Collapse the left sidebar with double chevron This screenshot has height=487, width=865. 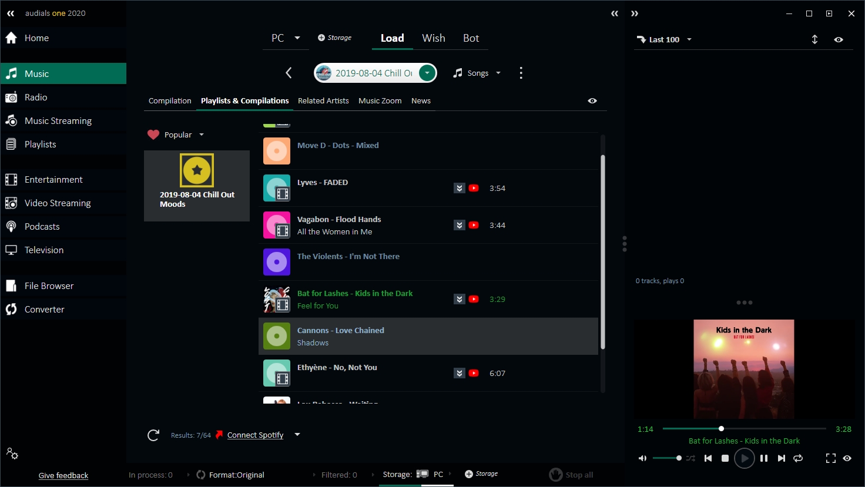[x=11, y=13]
